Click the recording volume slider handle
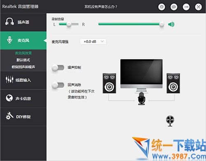 pos(162,24)
